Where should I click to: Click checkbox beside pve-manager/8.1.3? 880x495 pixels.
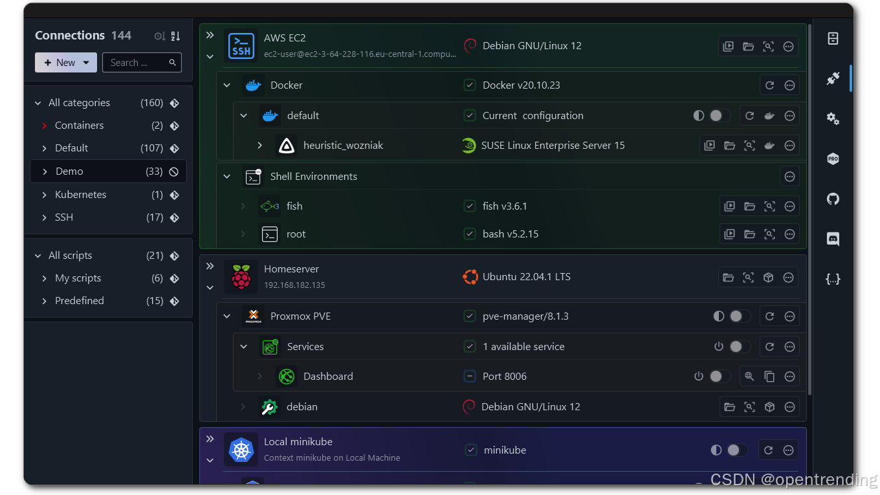pos(470,316)
